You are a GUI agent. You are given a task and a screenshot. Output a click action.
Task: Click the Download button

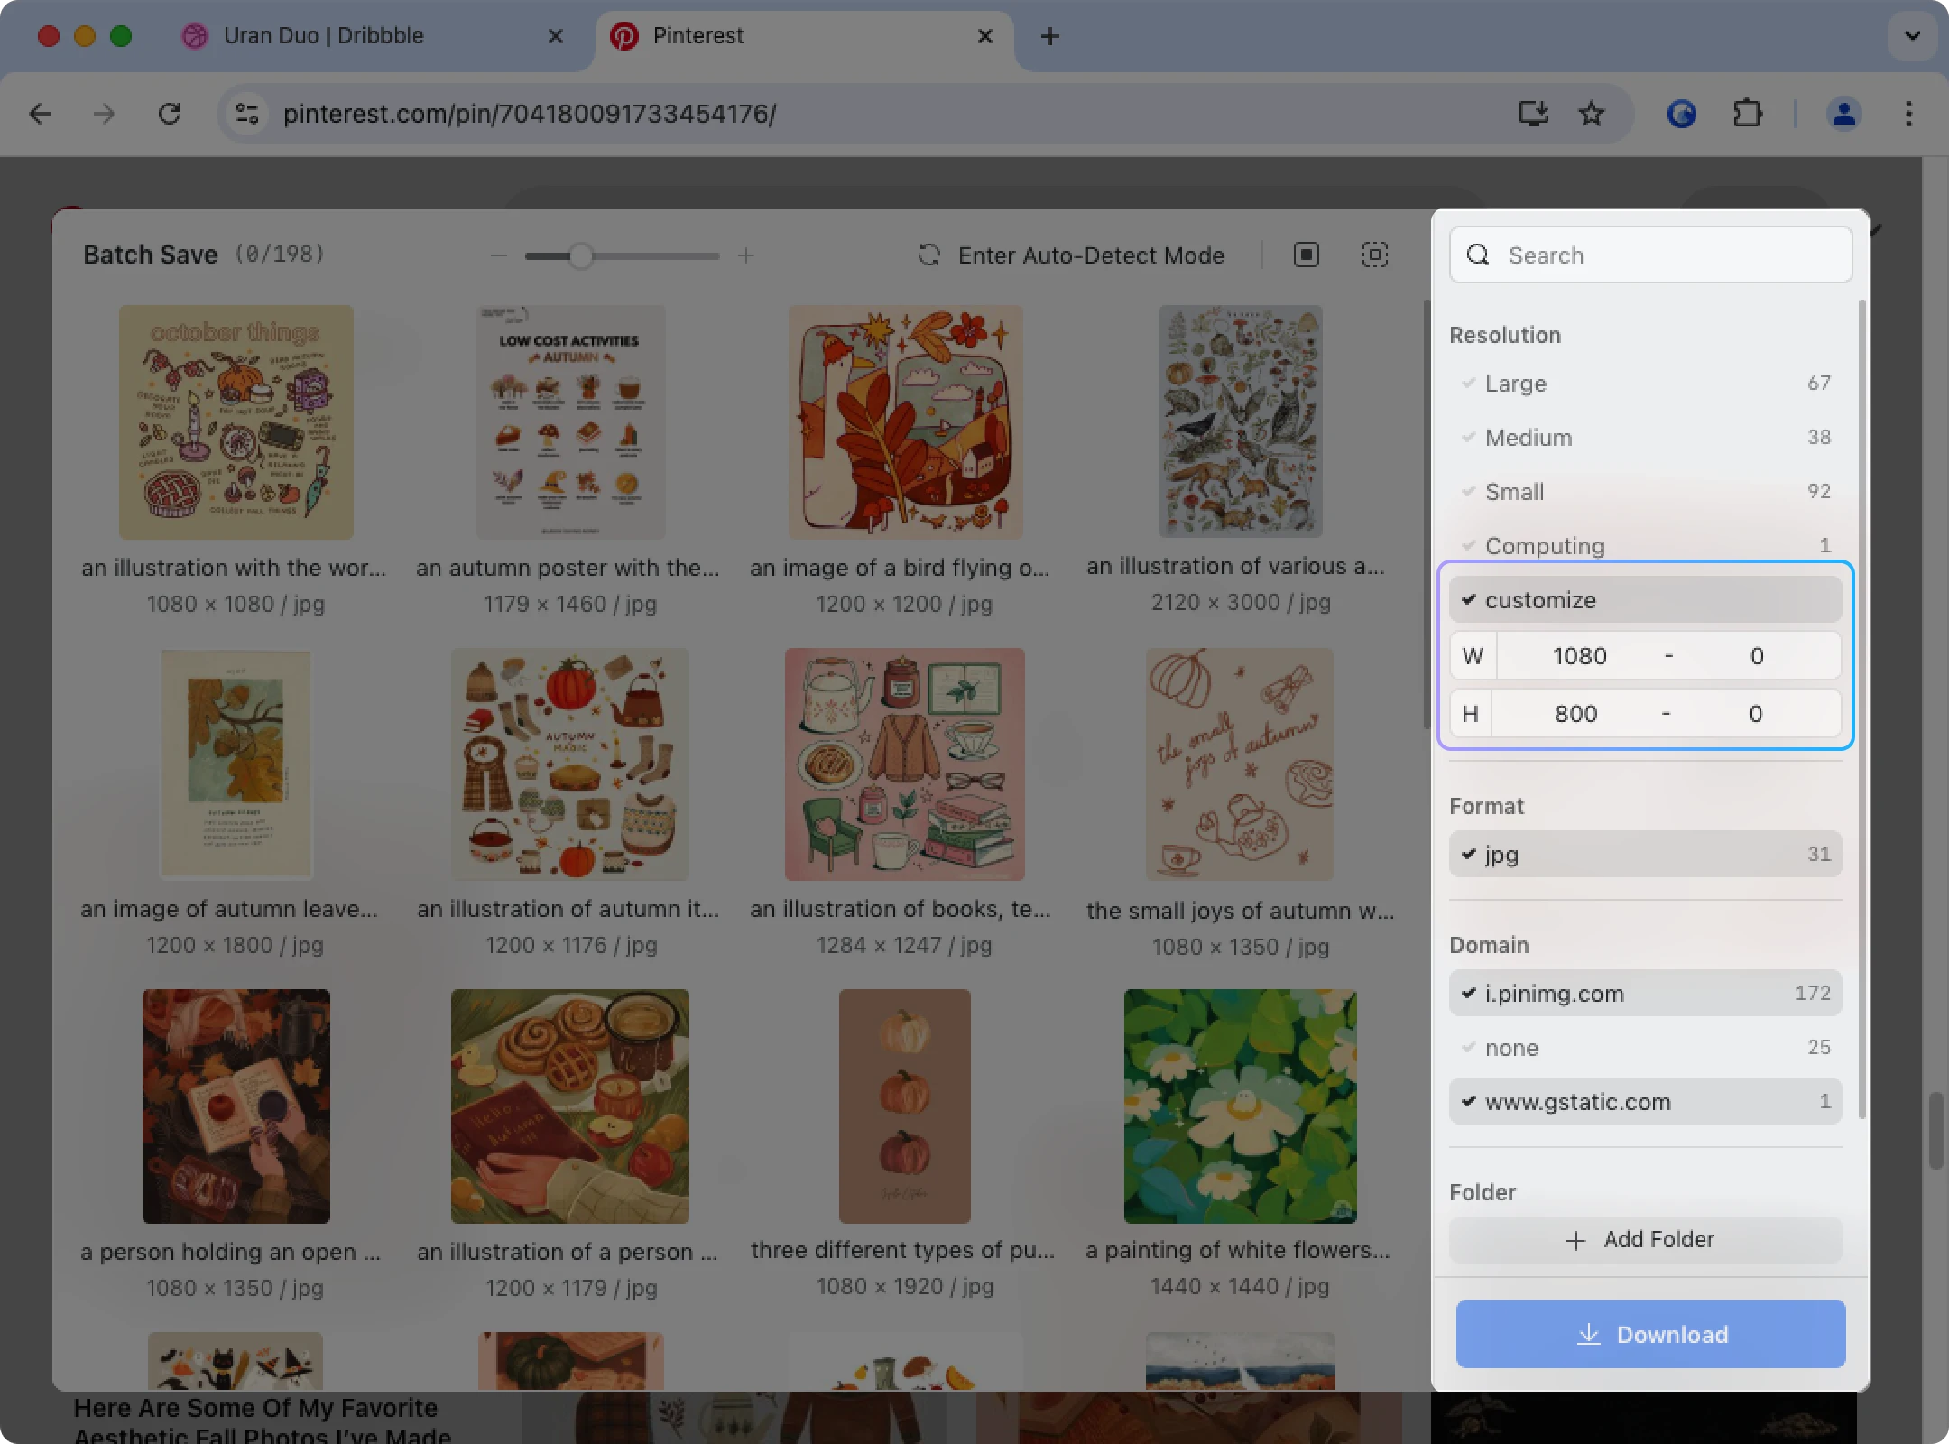pos(1650,1334)
